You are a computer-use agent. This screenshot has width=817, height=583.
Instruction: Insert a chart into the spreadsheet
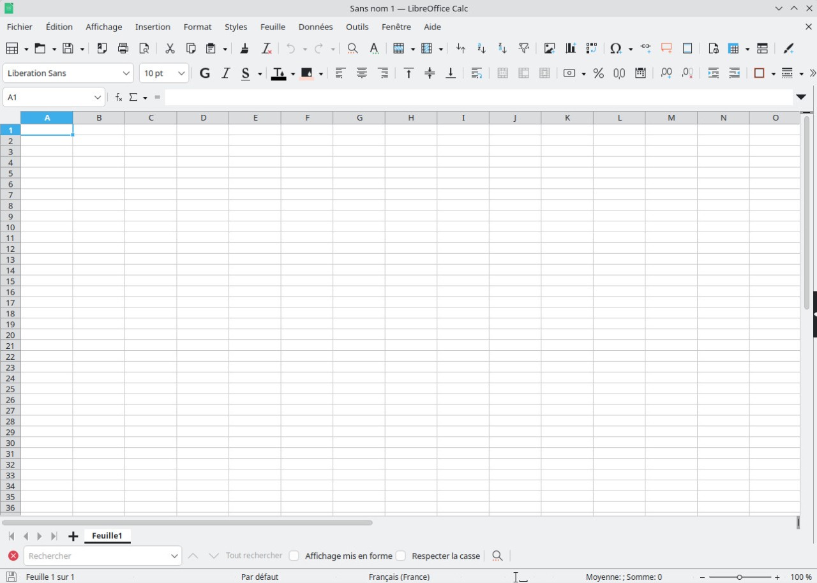click(570, 48)
